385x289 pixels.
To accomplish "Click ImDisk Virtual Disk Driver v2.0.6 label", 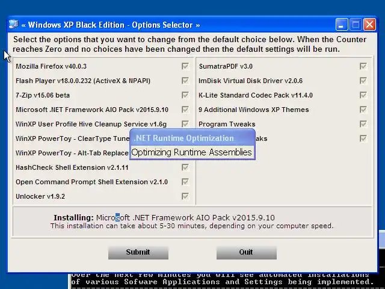I will point(251,81).
